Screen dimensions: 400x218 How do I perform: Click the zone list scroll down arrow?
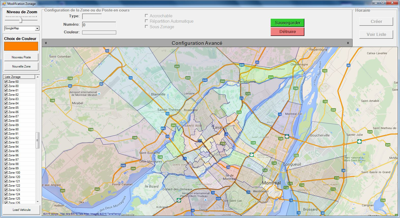click(x=38, y=202)
